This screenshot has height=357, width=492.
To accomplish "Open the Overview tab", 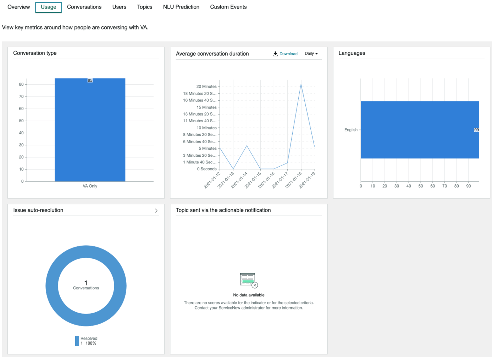I will [19, 7].
